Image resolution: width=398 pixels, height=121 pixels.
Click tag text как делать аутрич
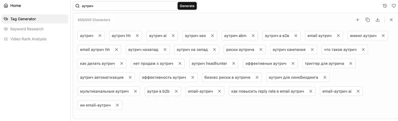pyautogui.click(x=97, y=63)
